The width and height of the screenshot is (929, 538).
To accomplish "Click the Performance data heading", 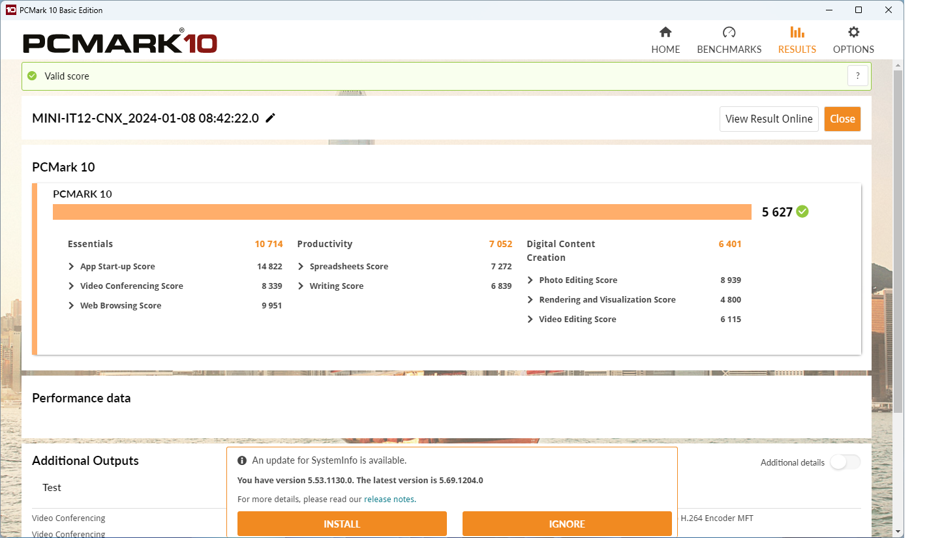I will [82, 398].
